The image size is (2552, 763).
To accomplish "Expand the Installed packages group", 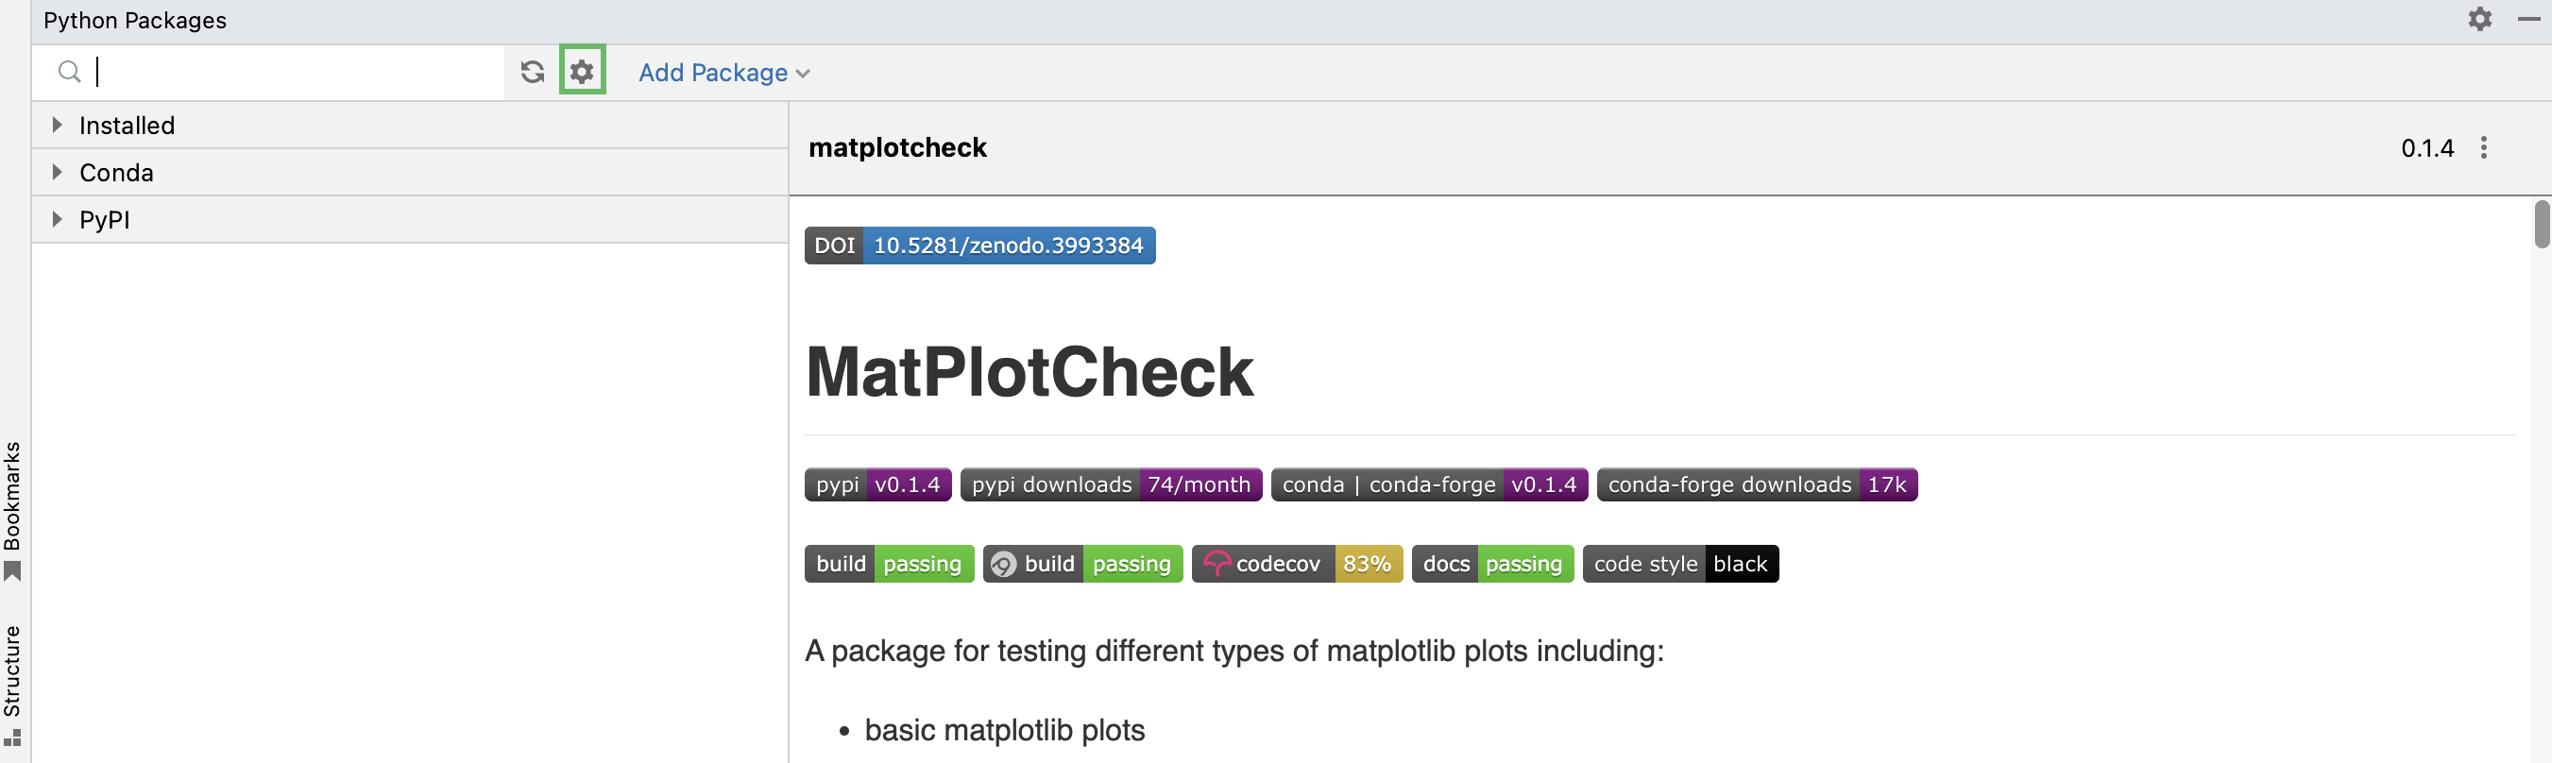I will pos(58,125).
